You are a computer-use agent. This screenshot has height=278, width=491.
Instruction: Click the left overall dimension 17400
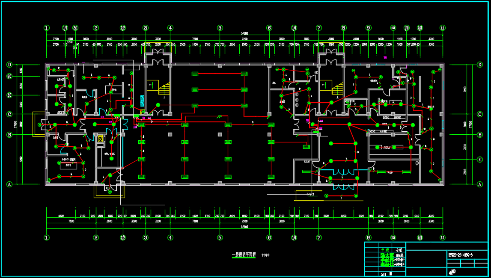(16, 124)
